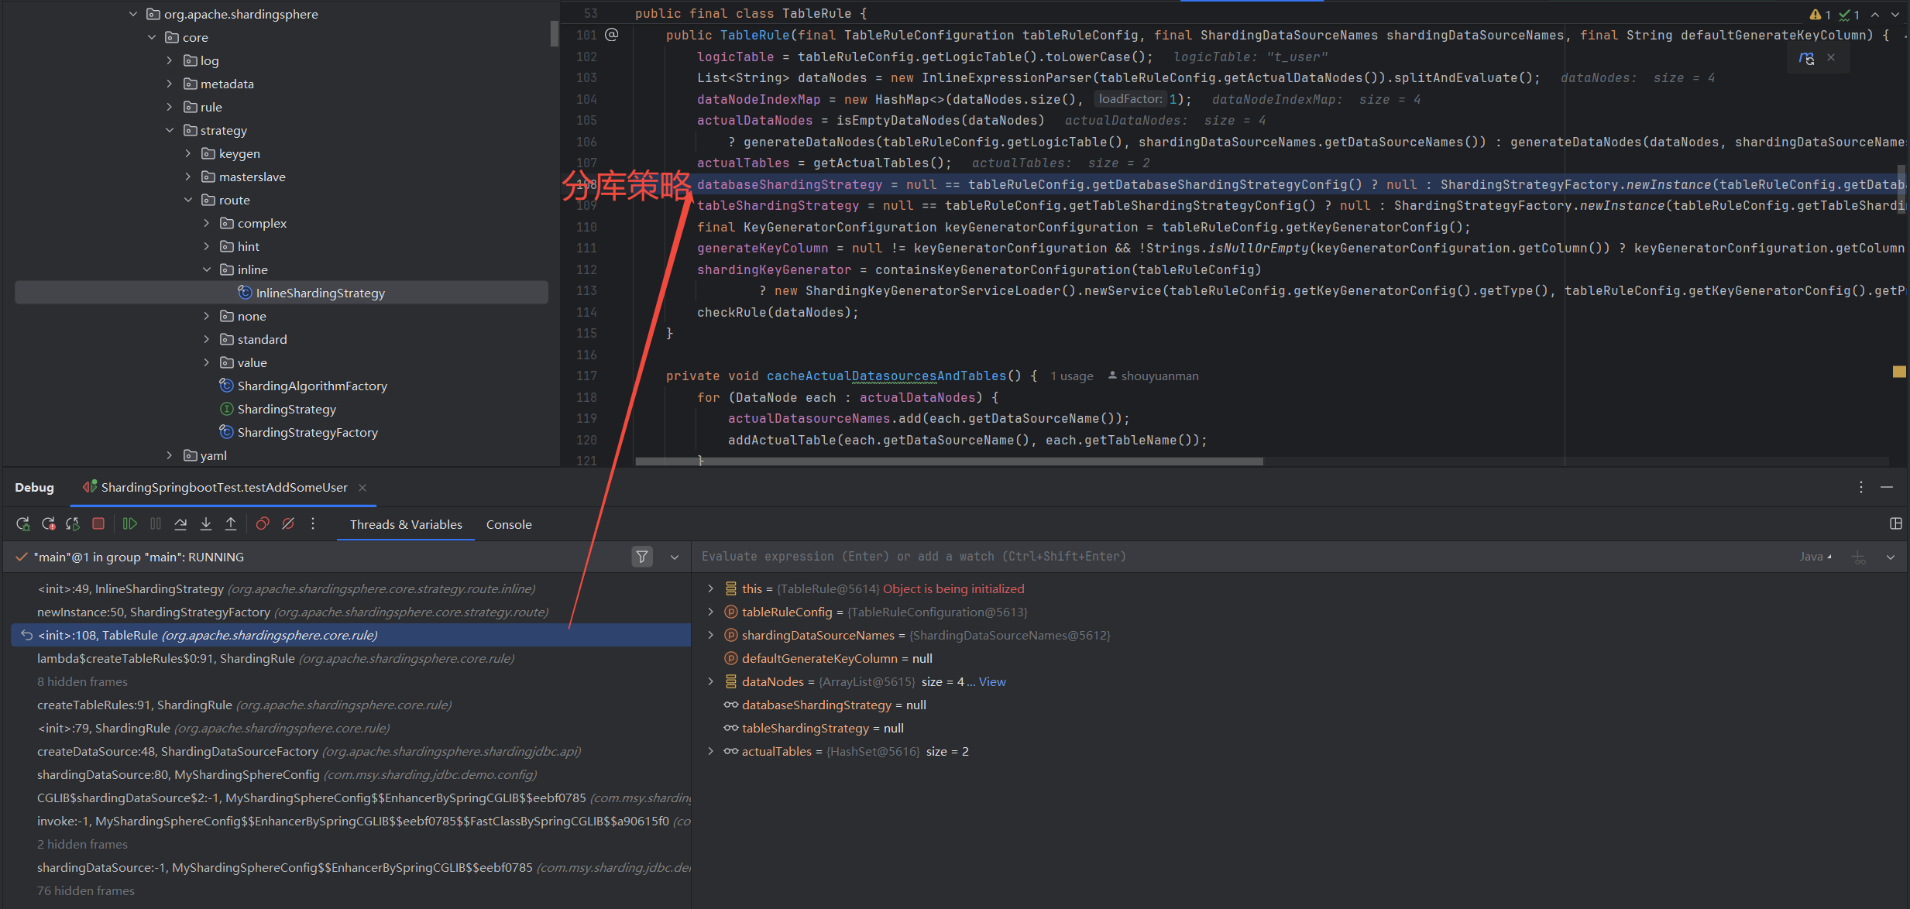Click View link for dataNodes

click(x=991, y=681)
